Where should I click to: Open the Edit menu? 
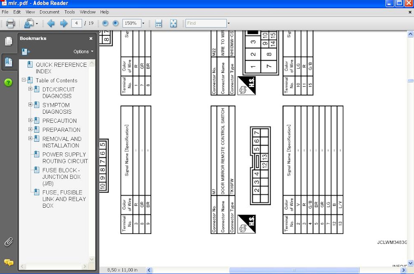(x=17, y=12)
